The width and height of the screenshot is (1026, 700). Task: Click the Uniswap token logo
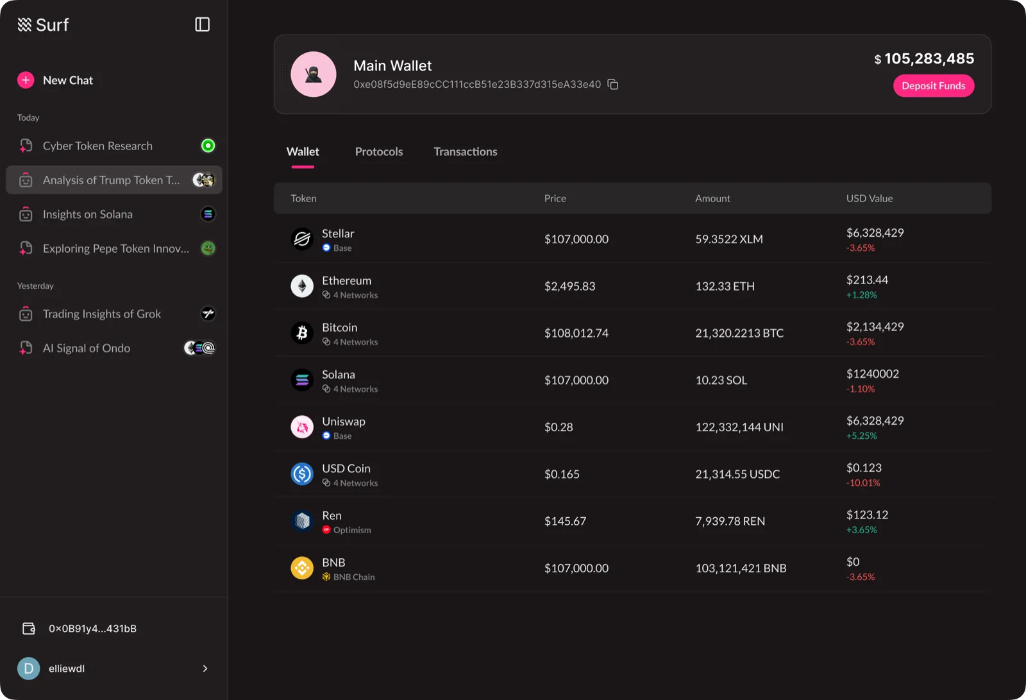[302, 427]
